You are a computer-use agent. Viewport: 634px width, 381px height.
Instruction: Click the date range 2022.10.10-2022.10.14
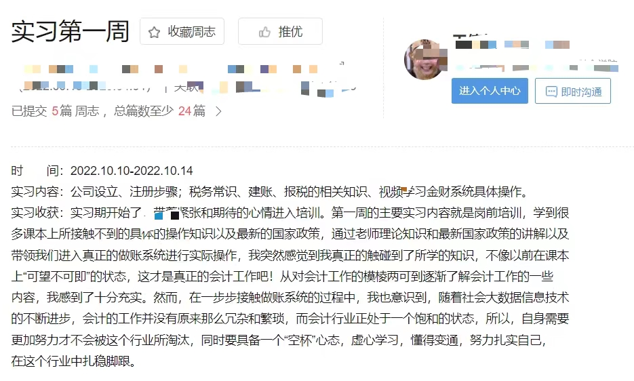click(x=132, y=171)
